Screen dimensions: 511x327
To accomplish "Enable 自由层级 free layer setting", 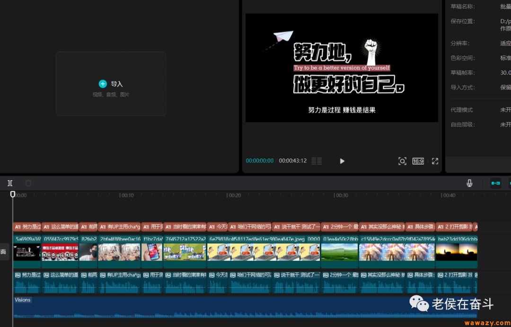I will (x=506, y=124).
